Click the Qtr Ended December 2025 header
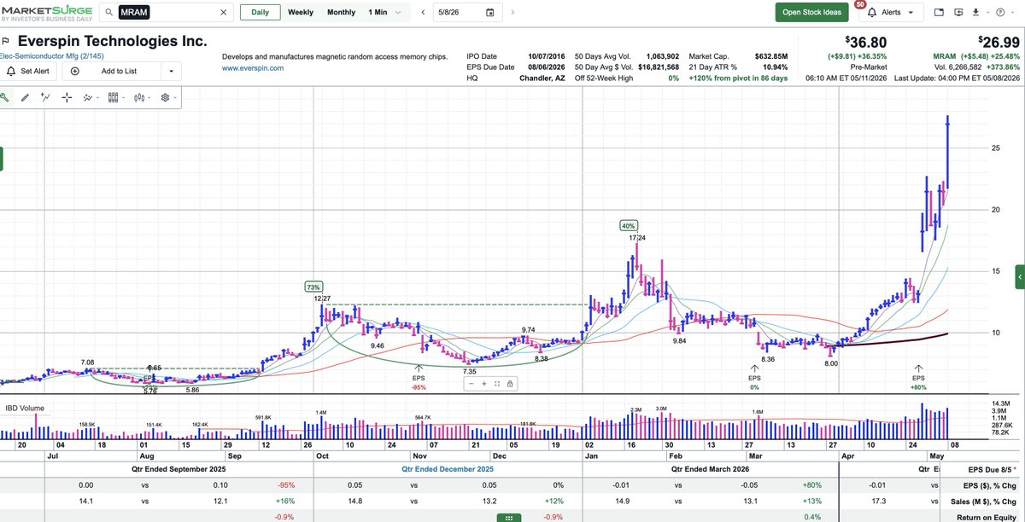Viewport: 1025px width, 522px height. (x=448, y=469)
